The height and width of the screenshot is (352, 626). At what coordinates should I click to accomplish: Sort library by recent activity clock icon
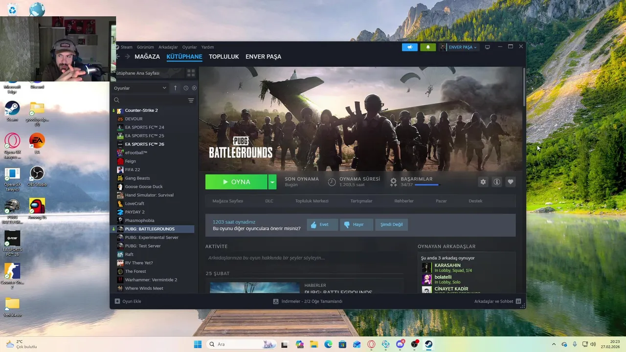click(x=186, y=88)
